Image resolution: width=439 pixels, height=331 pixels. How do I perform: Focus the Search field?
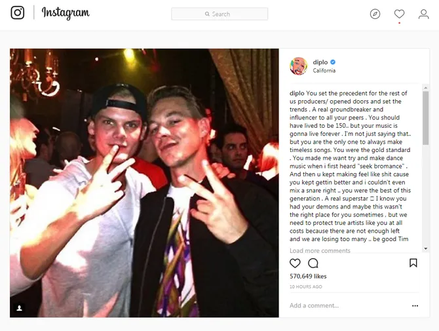click(x=220, y=14)
